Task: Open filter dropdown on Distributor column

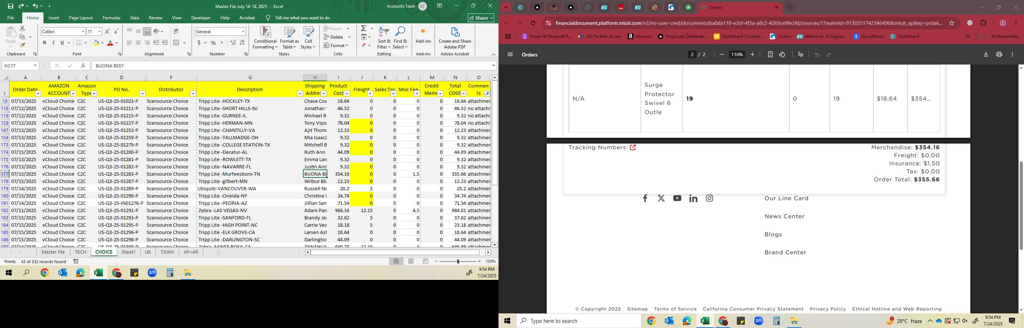Action: pyautogui.click(x=193, y=94)
